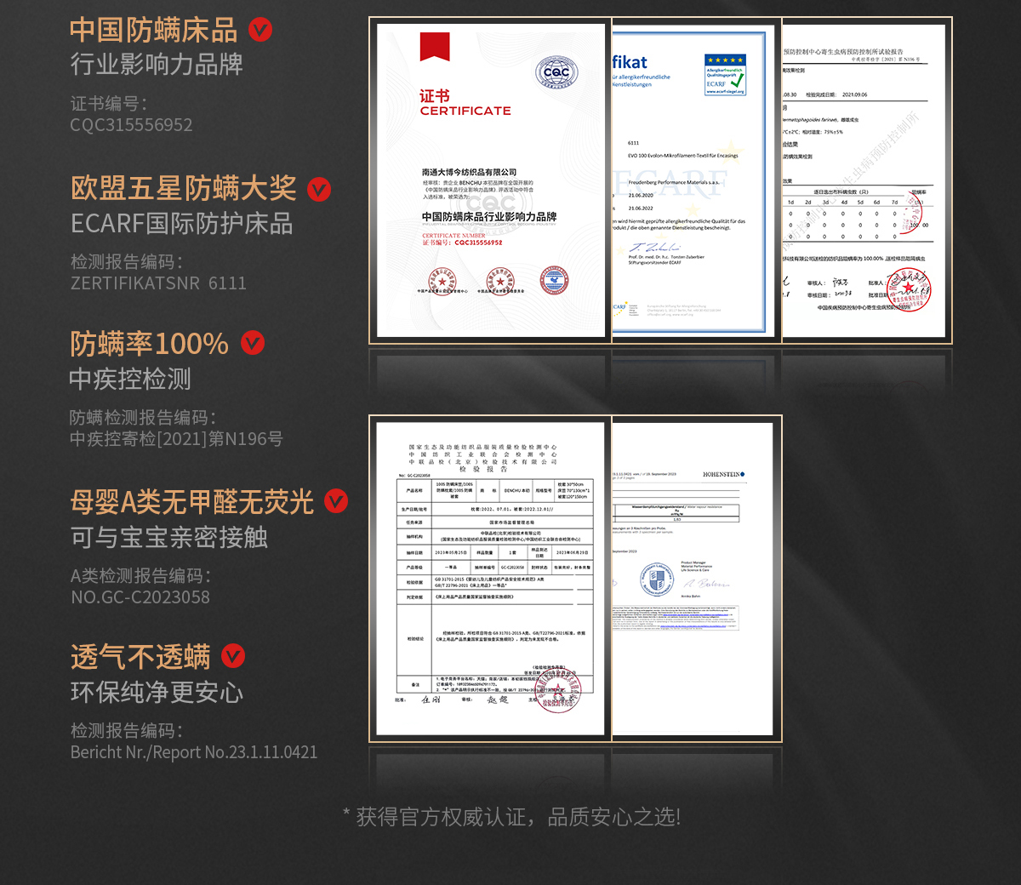Click red certificate number line on CQC certificate

pyautogui.click(x=462, y=243)
